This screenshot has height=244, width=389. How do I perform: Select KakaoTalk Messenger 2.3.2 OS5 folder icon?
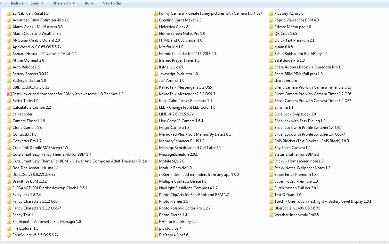pyautogui.click(x=156, y=87)
